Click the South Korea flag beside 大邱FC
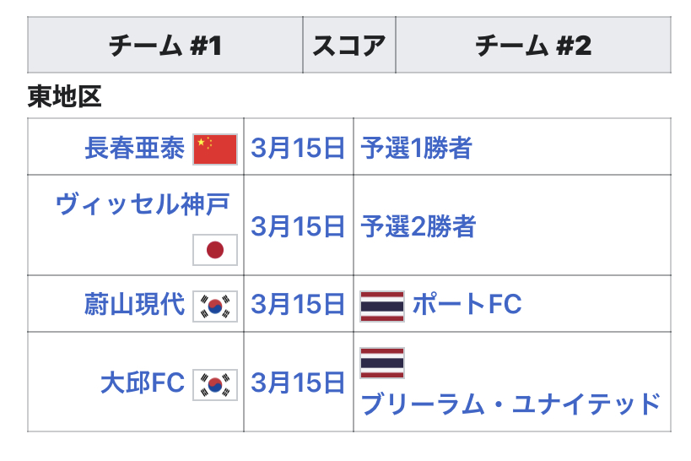The image size is (691, 461). [x=215, y=384]
